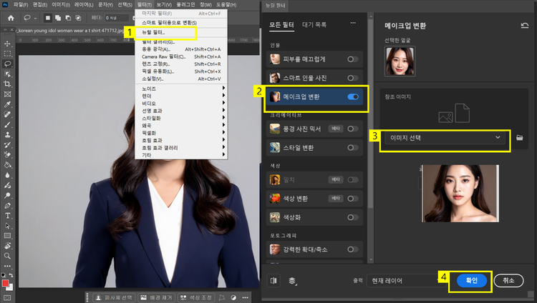Image resolution: width=537 pixels, height=303 pixels.
Task: Click the 피사체 선택 button
Action: click(x=115, y=297)
